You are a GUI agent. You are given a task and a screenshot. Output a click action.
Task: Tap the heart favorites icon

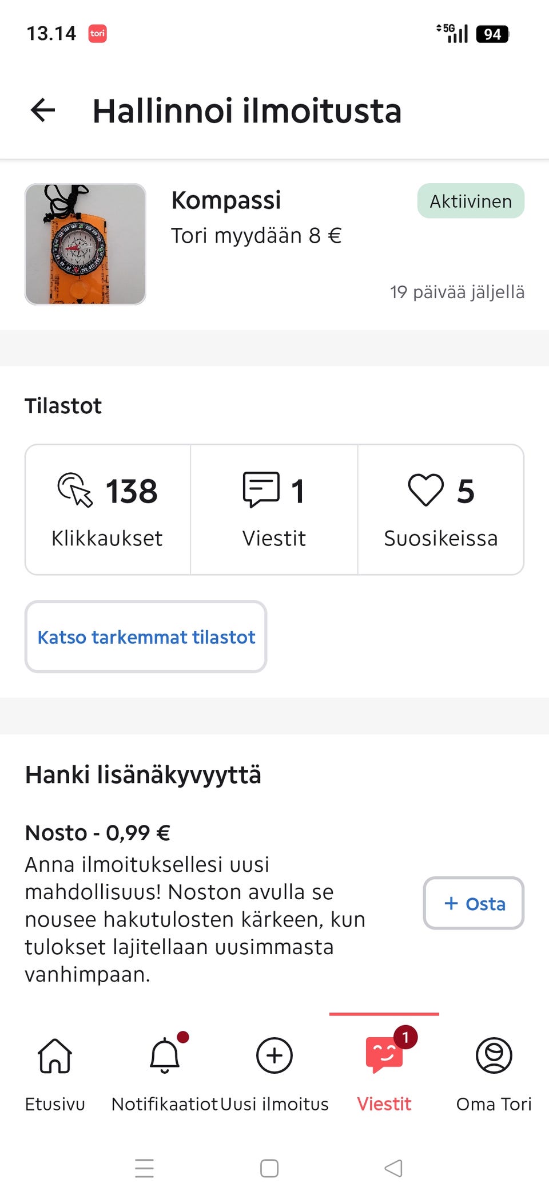tap(425, 490)
